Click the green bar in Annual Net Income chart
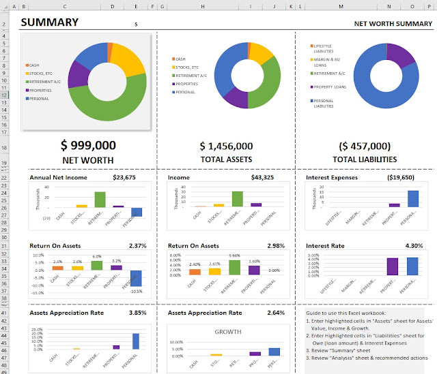The image size is (437, 374). 100,200
